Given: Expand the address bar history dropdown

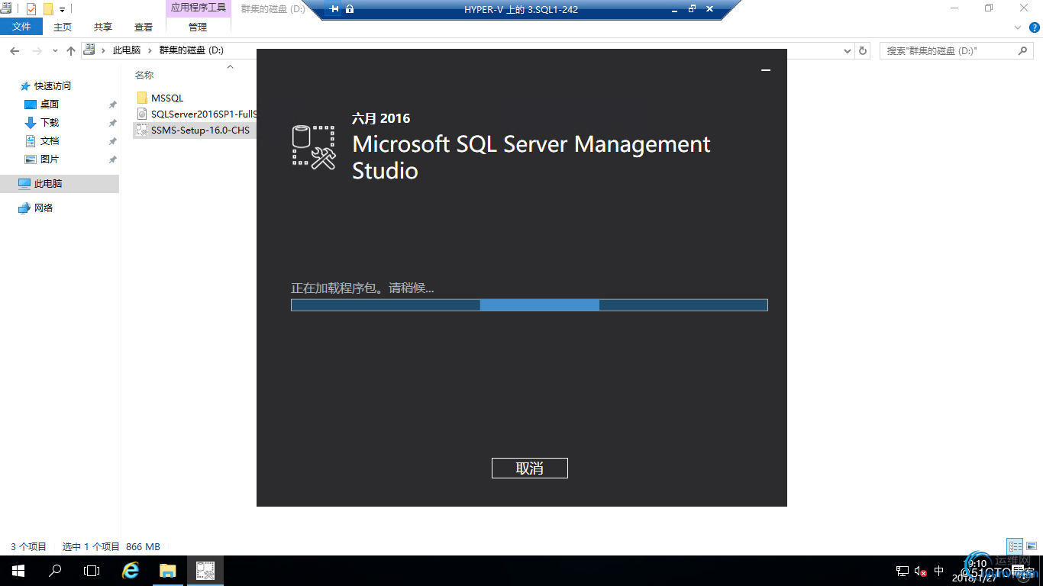Looking at the screenshot, I should tap(847, 51).
